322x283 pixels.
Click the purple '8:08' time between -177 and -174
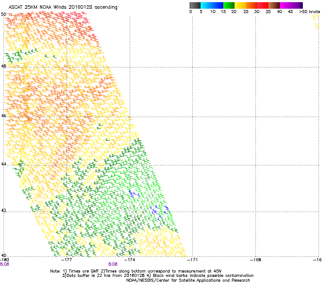click(x=113, y=264)
